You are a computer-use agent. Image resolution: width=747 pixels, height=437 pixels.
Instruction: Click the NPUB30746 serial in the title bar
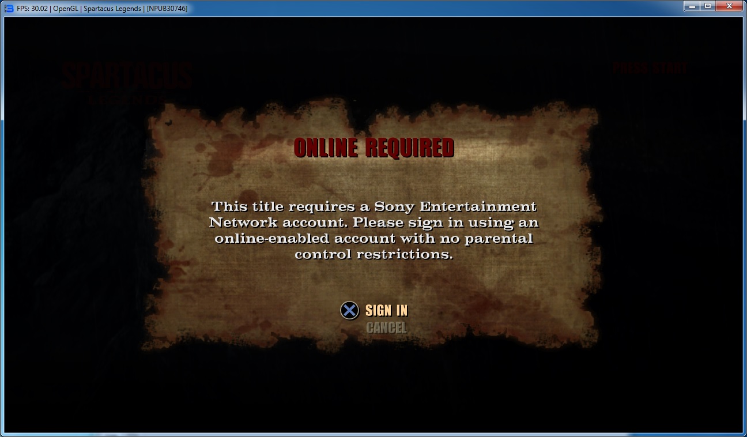167,9
